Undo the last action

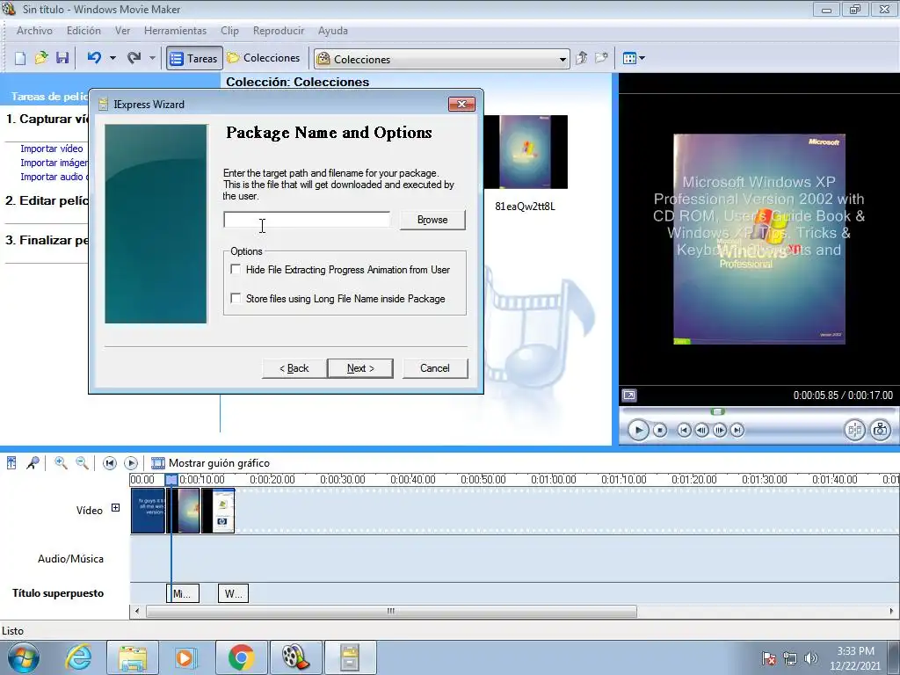(x=95, y=58)
